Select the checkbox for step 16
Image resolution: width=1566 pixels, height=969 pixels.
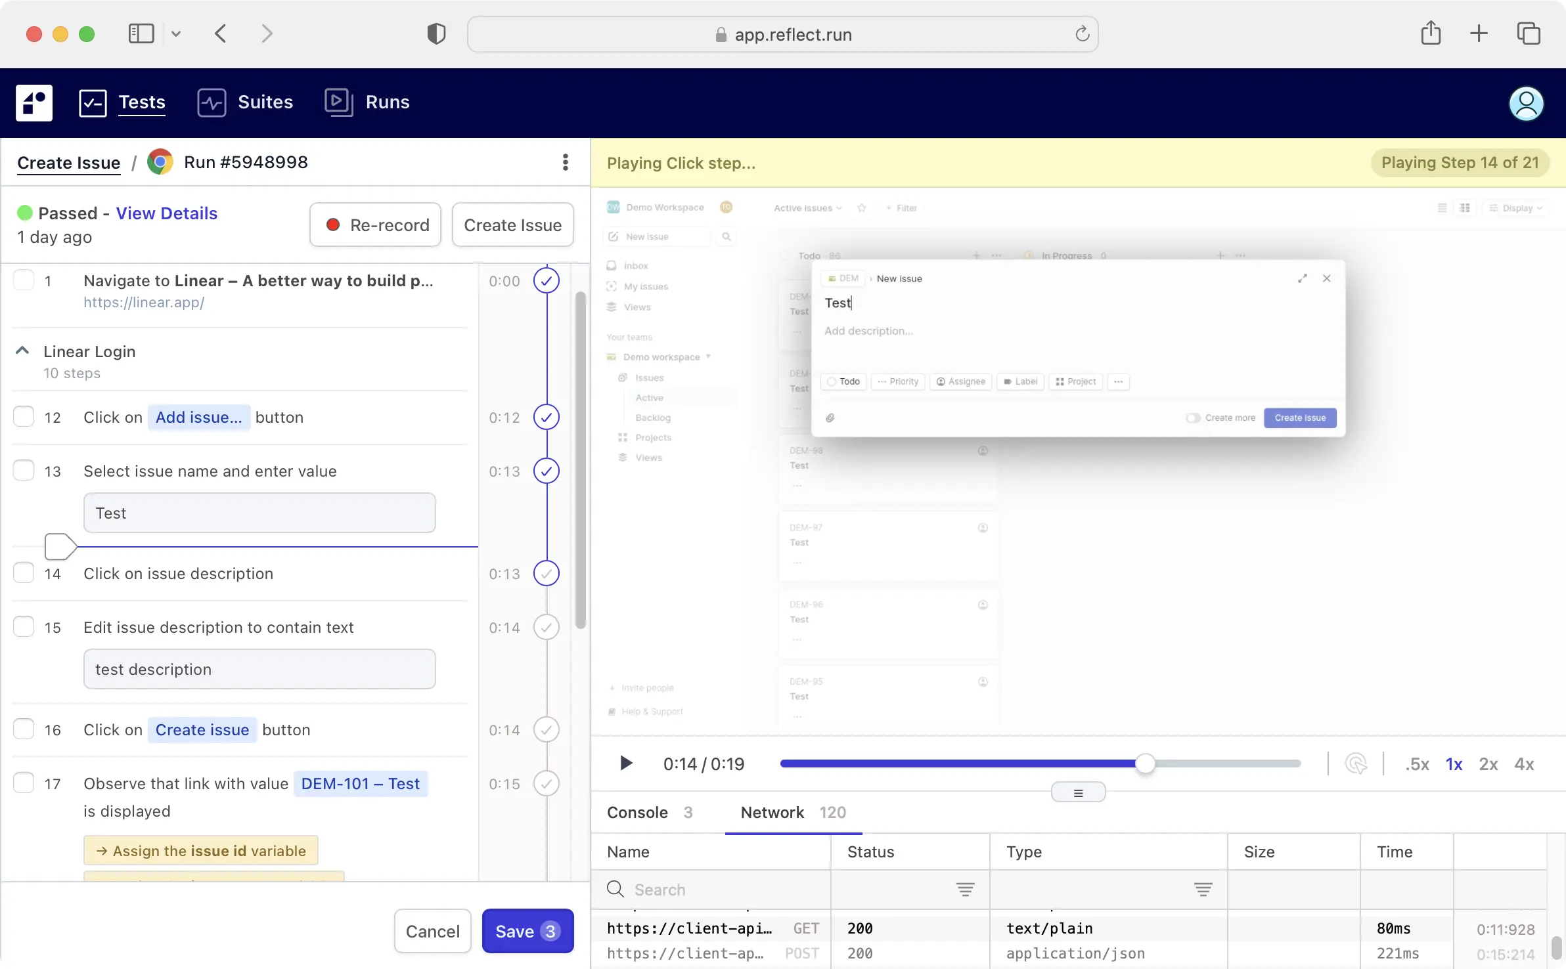[x=24, y=729]
